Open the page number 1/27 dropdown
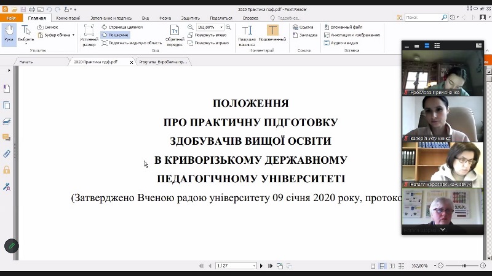492x276 pixels. click(254, 266)
